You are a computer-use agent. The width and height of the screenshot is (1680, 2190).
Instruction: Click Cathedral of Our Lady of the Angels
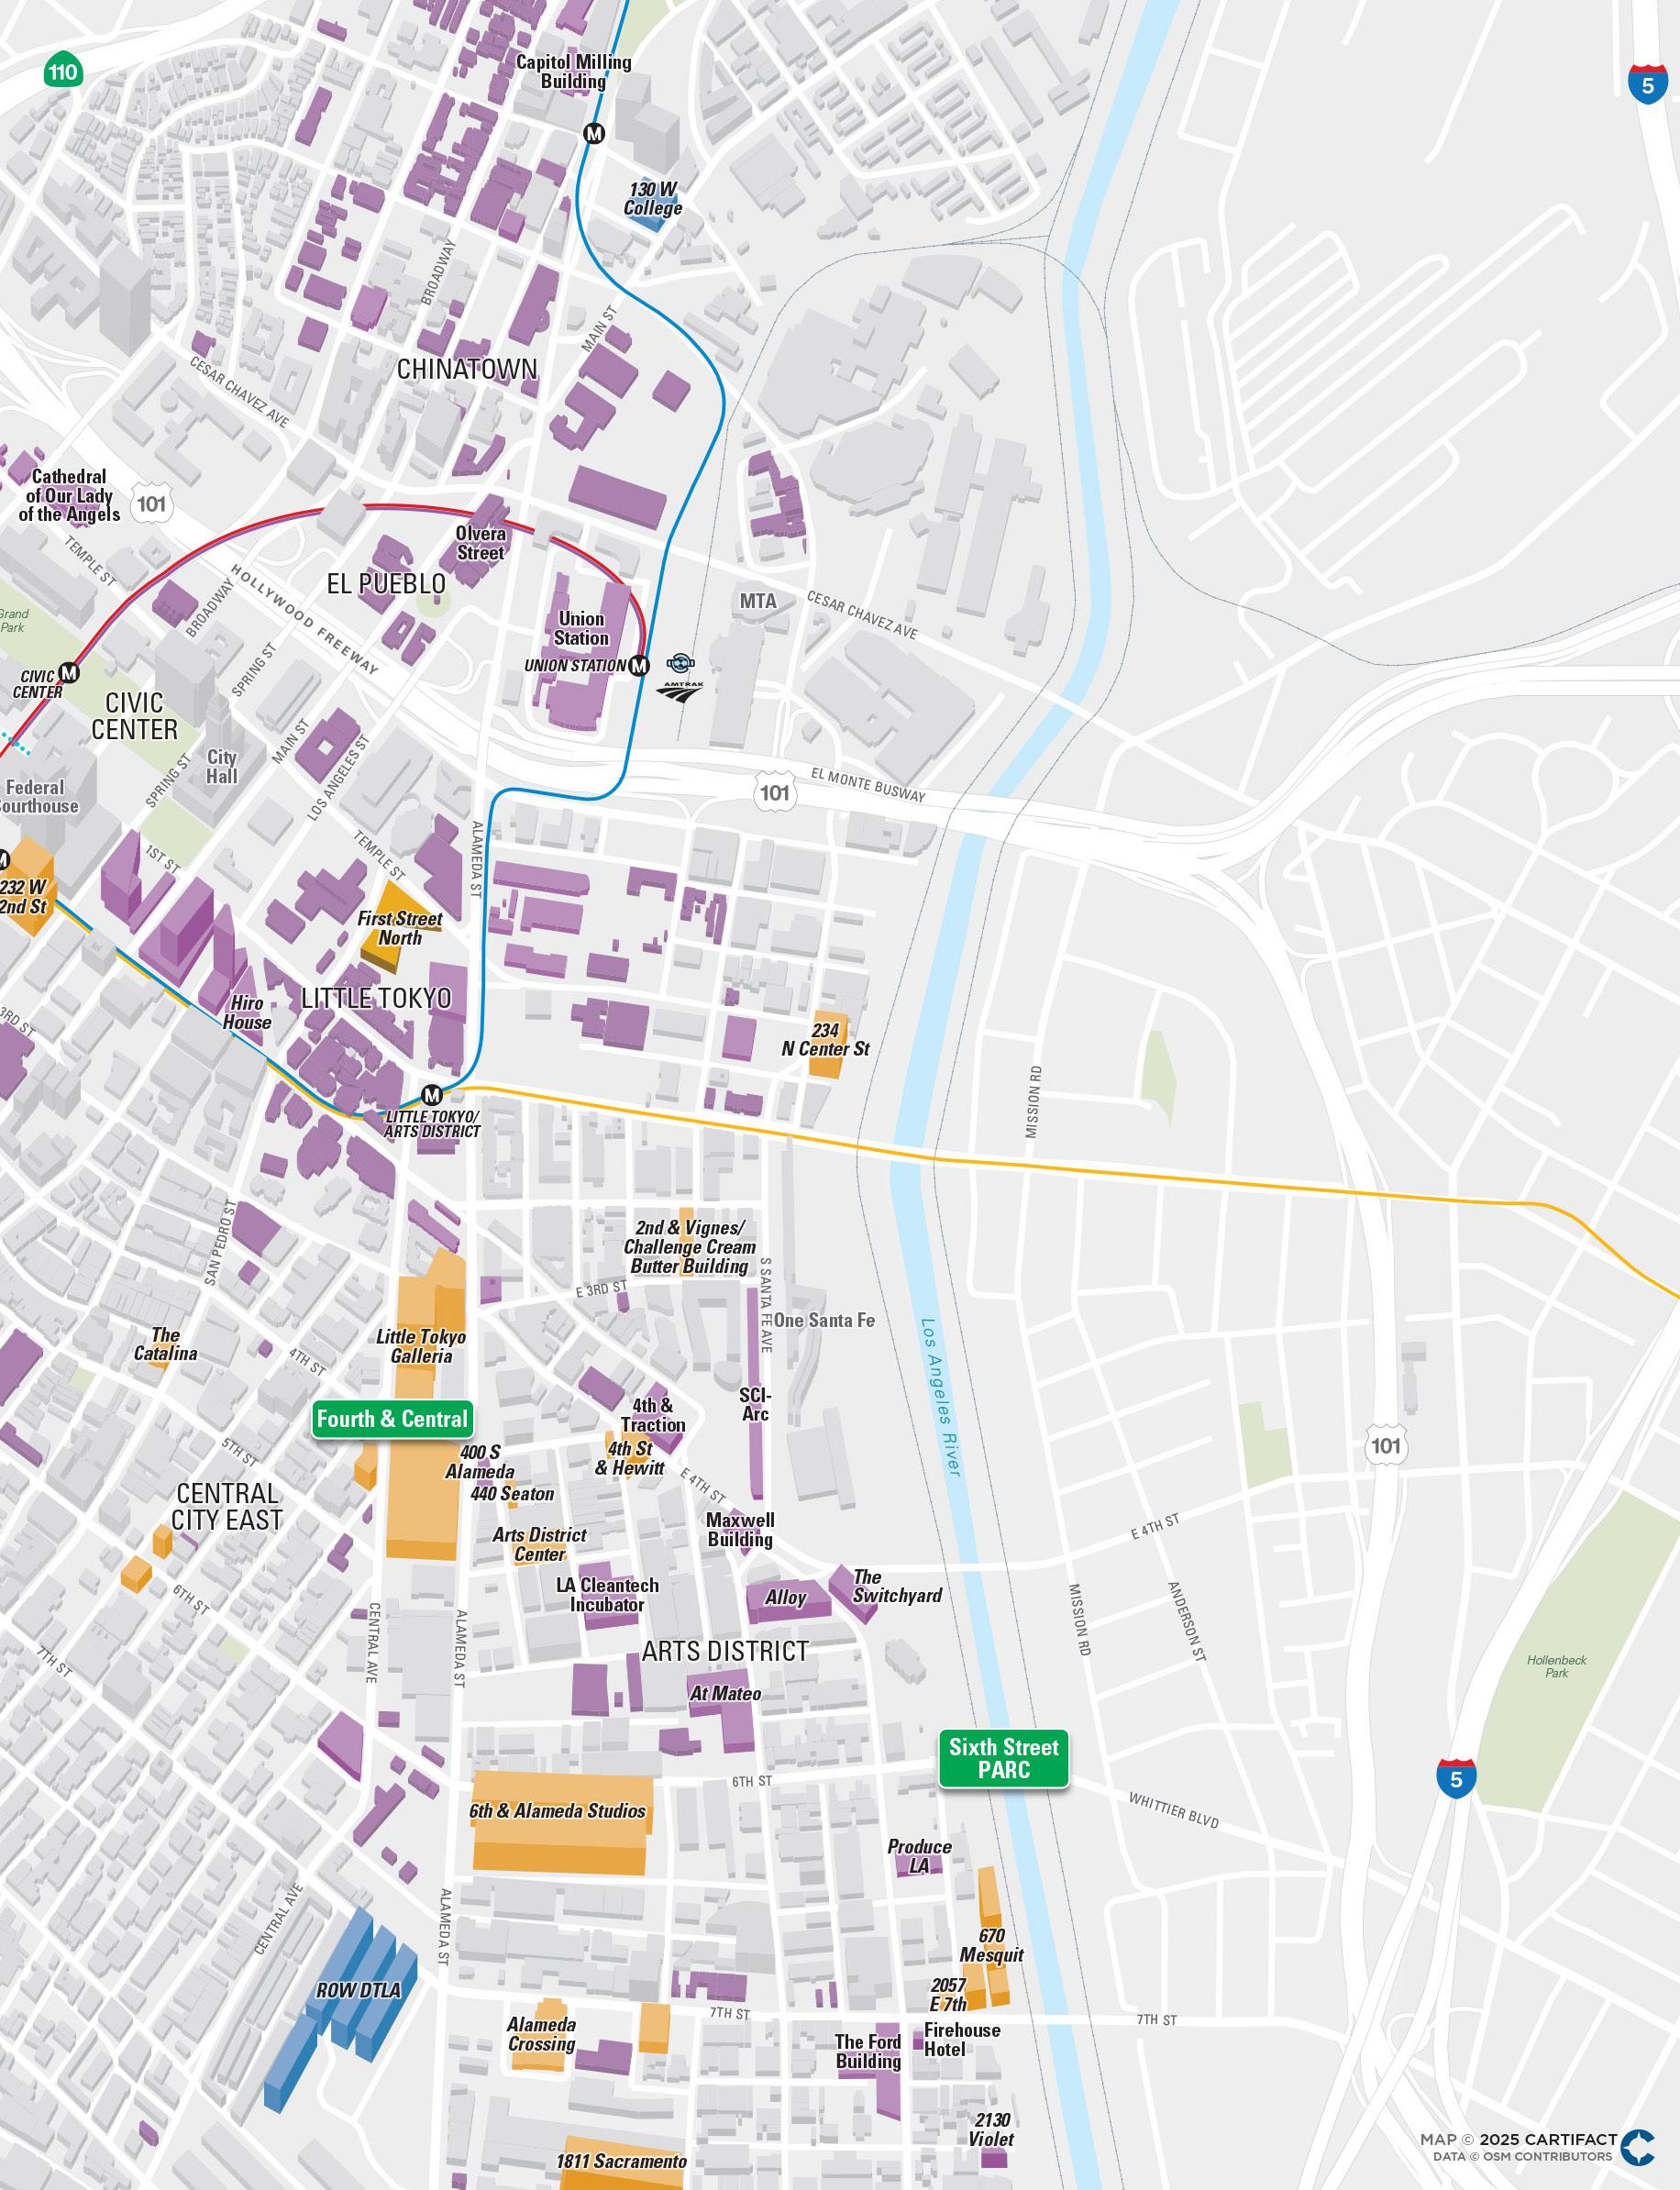[x=69, y=496]
